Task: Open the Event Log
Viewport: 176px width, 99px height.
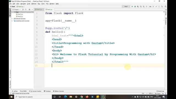Action: tap(160, 91)
